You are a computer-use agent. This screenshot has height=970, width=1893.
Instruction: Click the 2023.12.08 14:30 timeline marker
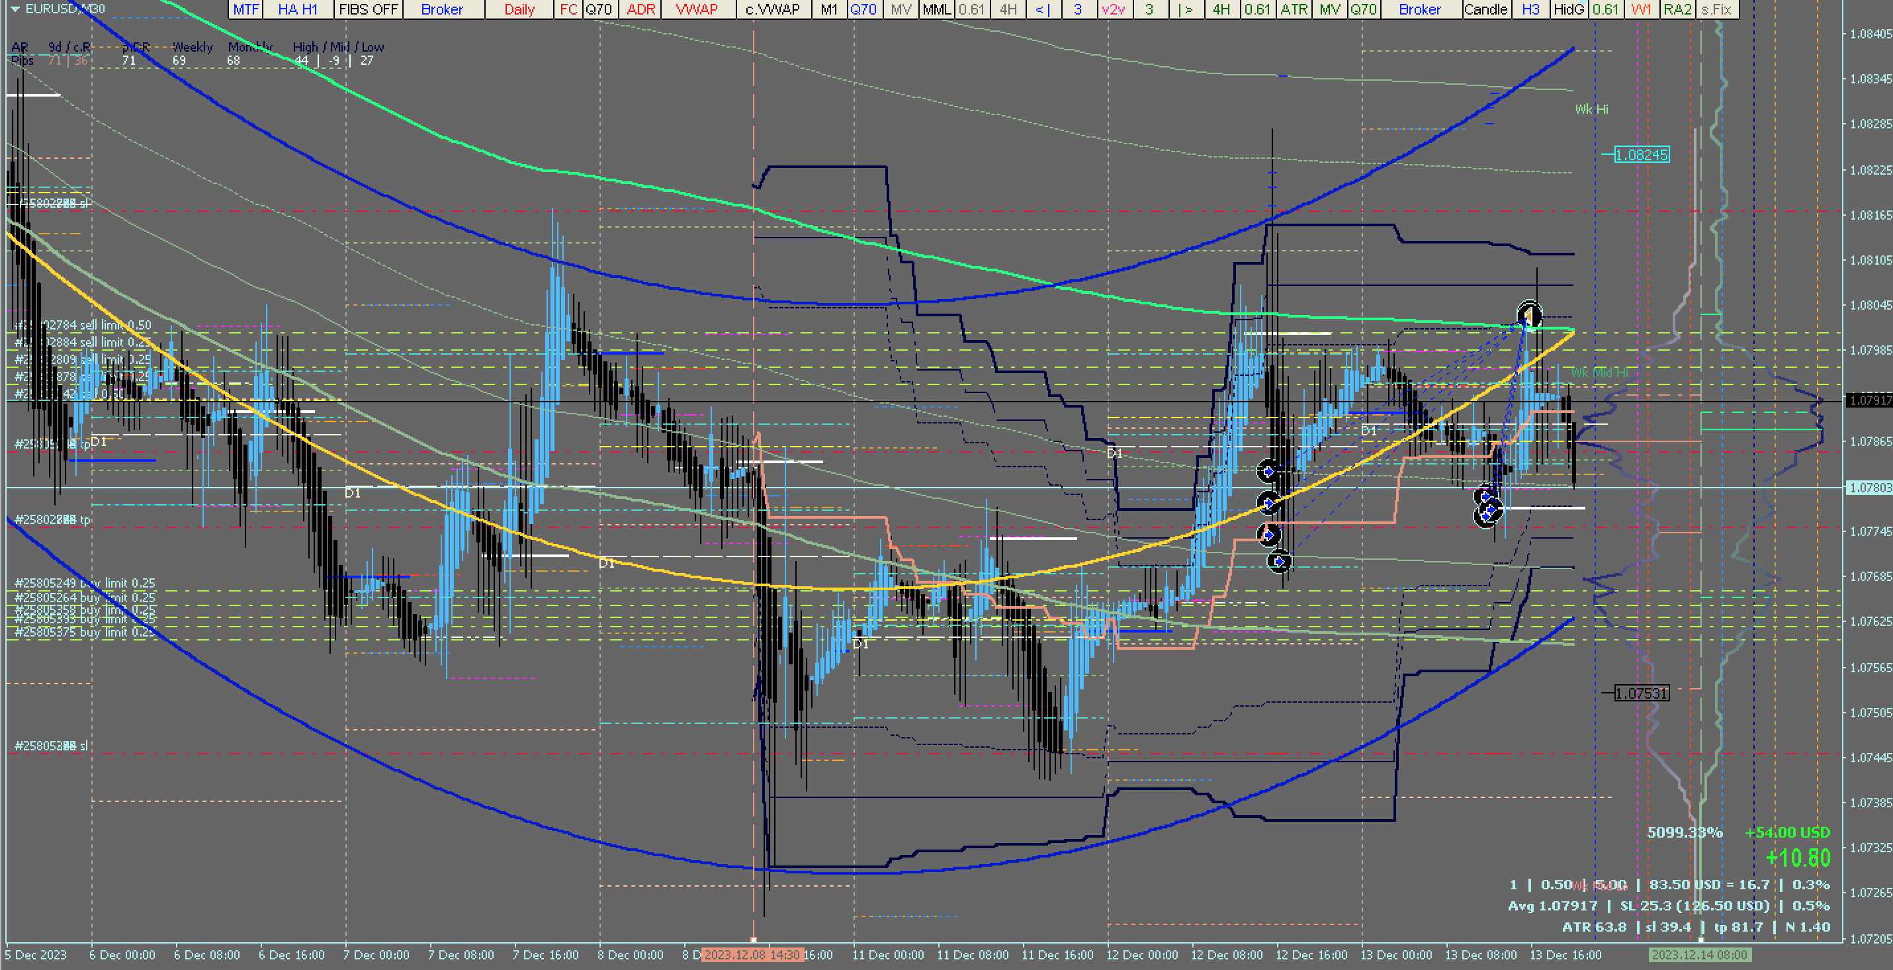pyautogui.click(x=752, y=955)
